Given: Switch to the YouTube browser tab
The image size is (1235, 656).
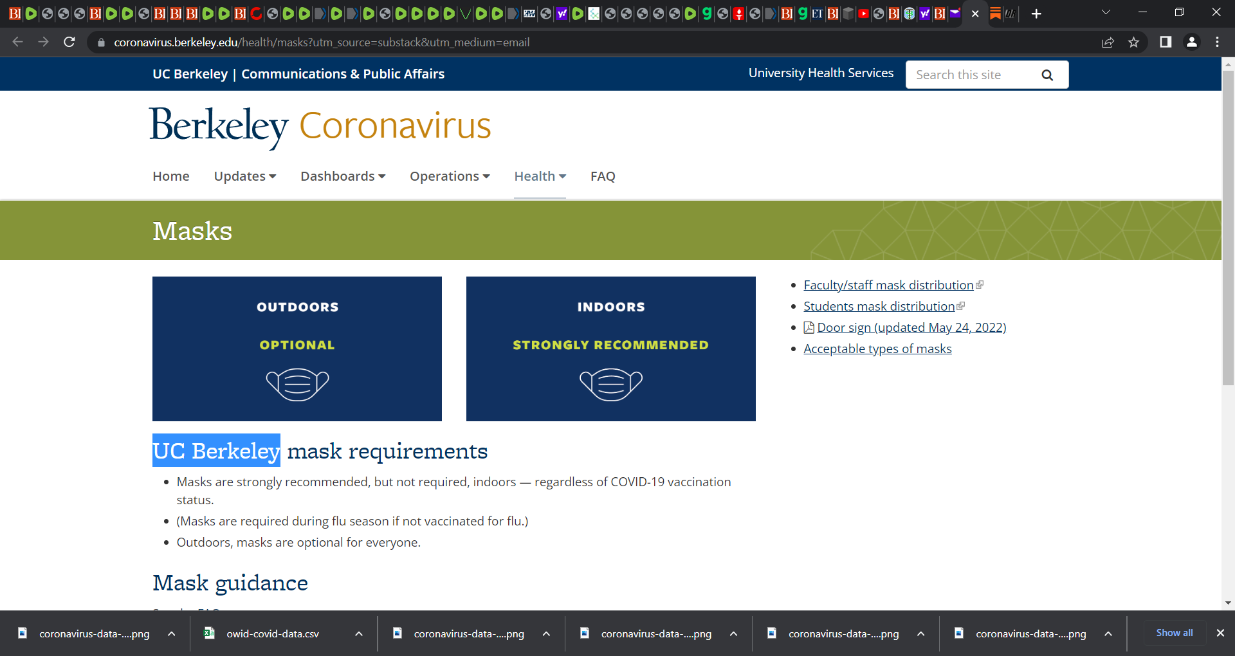Looking at the screenshot, I should [x=864, y=14].
